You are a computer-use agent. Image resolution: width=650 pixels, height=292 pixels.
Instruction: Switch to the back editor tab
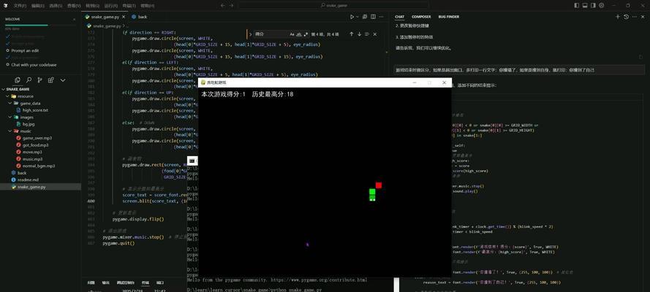point(142,17)
